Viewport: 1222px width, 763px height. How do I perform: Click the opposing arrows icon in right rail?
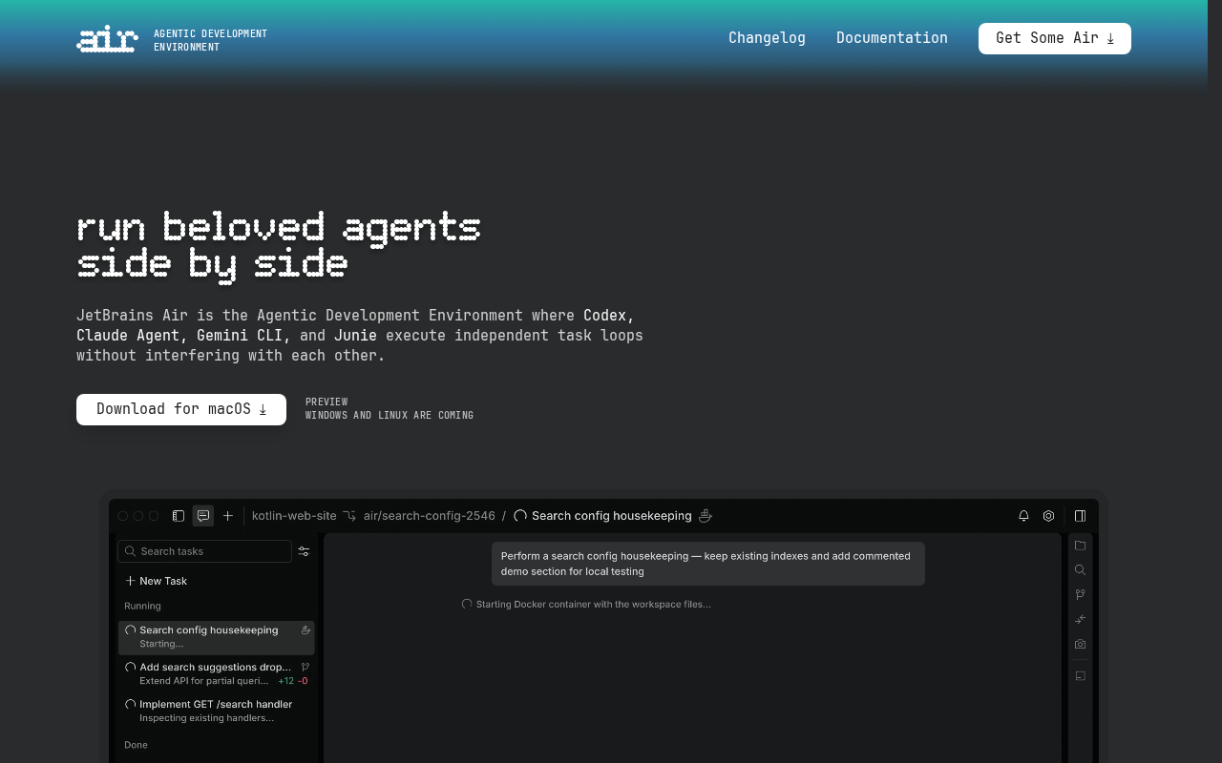(1080, 620)
